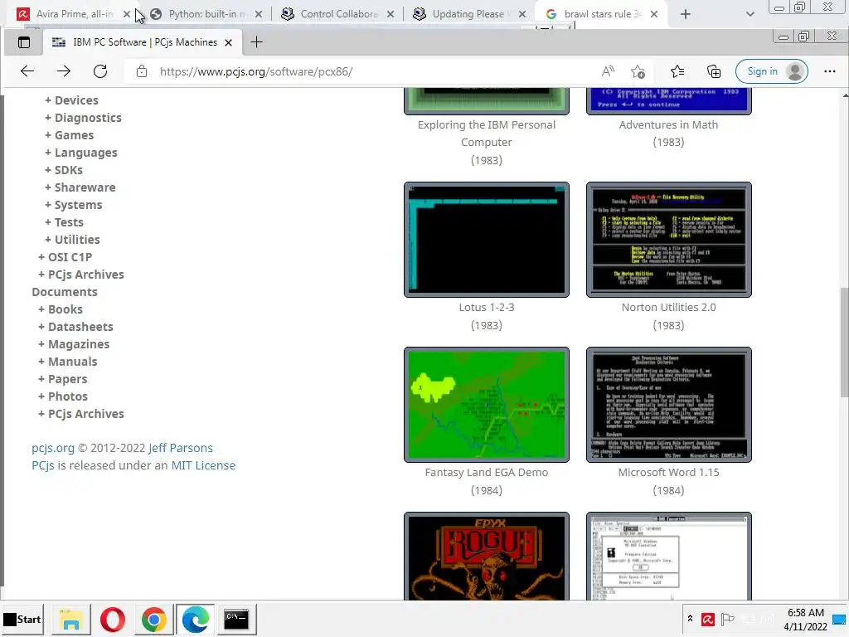Close the IBM PC Software tab
This screenshot has height=637, width=849.
pos(229,42)
